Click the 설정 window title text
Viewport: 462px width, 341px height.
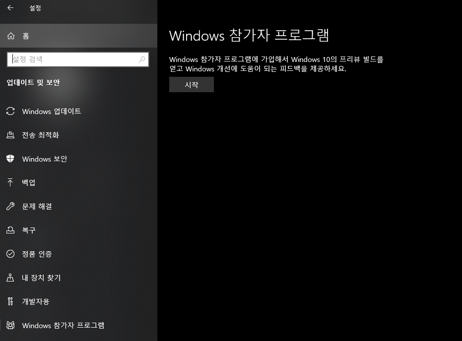click(x=35, y=8)
